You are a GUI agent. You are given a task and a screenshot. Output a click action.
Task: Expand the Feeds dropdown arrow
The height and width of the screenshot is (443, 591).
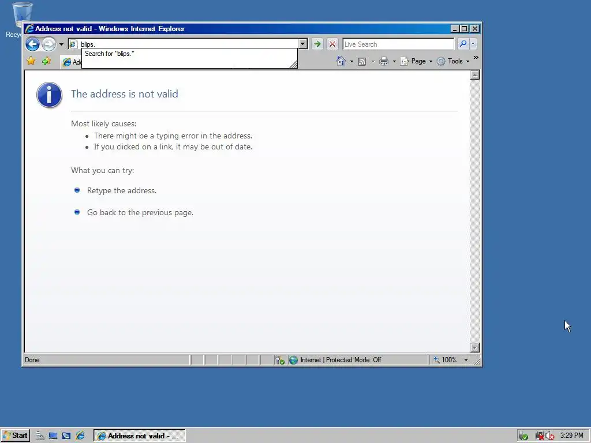373,61
